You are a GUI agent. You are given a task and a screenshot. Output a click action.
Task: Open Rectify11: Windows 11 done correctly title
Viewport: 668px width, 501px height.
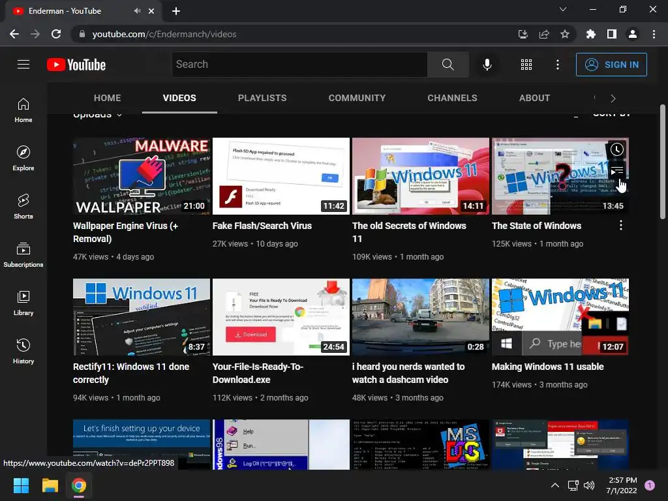coord(131,373)
